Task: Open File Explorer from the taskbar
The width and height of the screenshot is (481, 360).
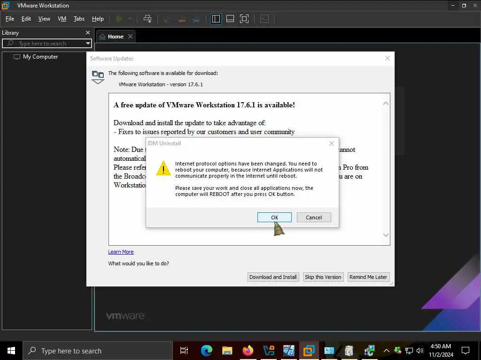Action: 227,351
